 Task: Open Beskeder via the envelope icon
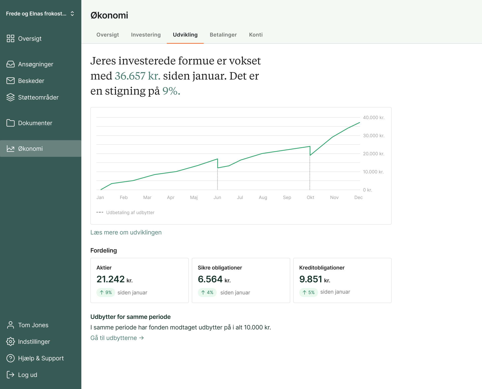click(11, 81)
